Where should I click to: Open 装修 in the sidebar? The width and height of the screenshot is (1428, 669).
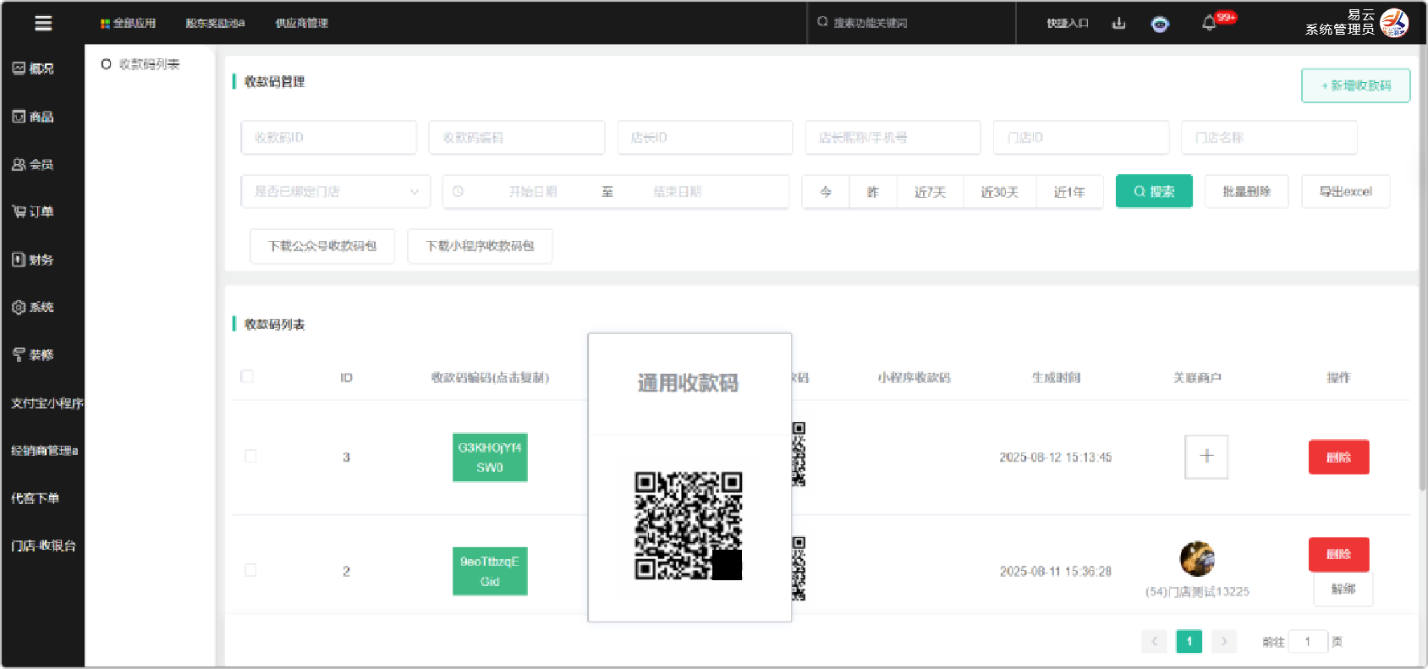coord(34,354)
